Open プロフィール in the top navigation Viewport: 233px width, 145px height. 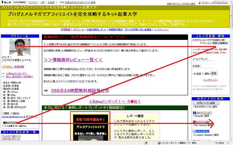[79, 29]
